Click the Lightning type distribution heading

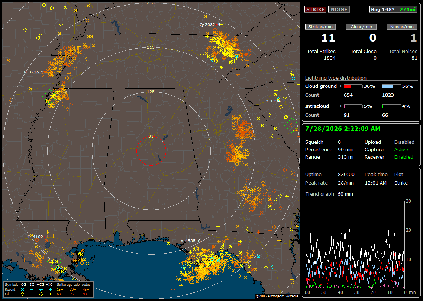click(x=336, y=78)
